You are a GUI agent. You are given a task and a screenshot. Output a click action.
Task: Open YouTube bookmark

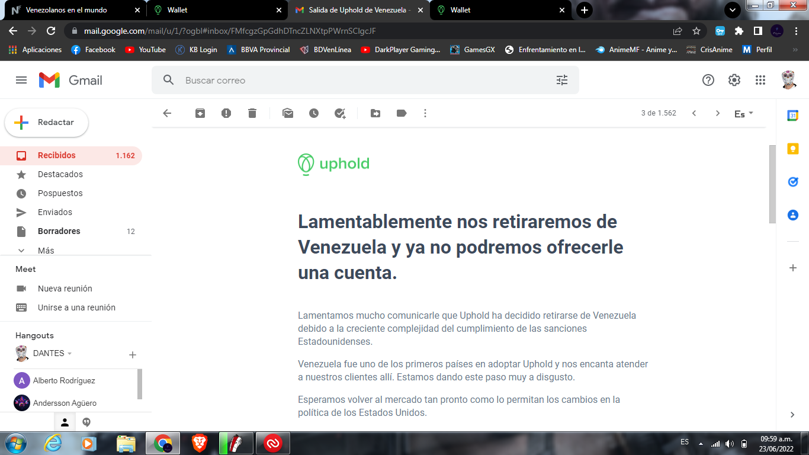point(146,50)
